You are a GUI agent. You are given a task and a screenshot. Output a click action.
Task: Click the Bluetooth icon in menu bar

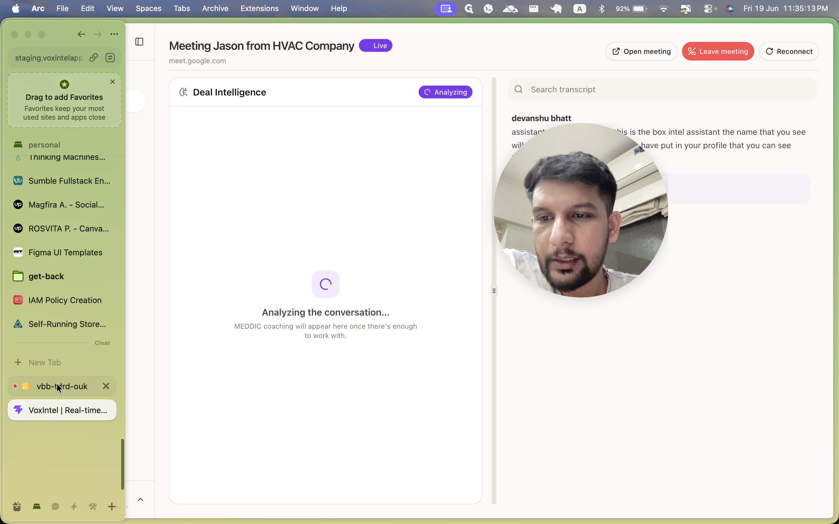pyautogui.click(x=602, y=8)
